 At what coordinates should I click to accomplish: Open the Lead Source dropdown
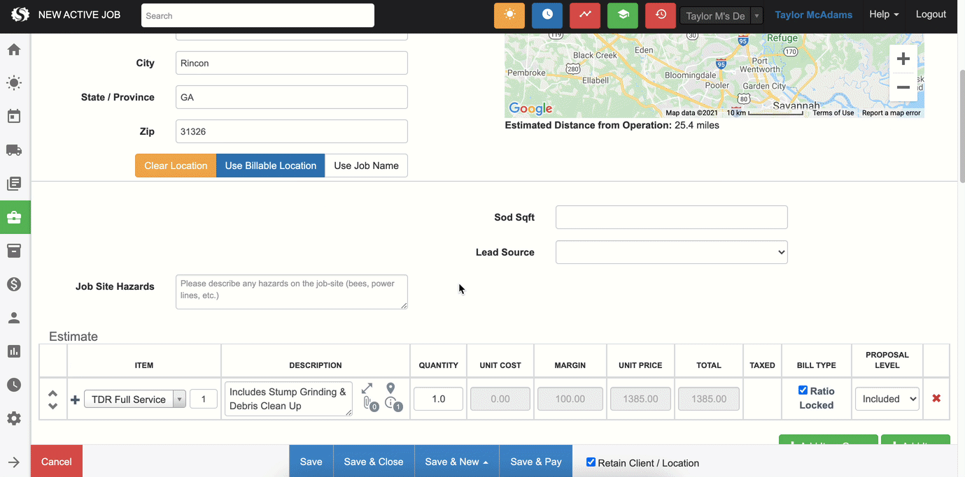tap(671, 252)
